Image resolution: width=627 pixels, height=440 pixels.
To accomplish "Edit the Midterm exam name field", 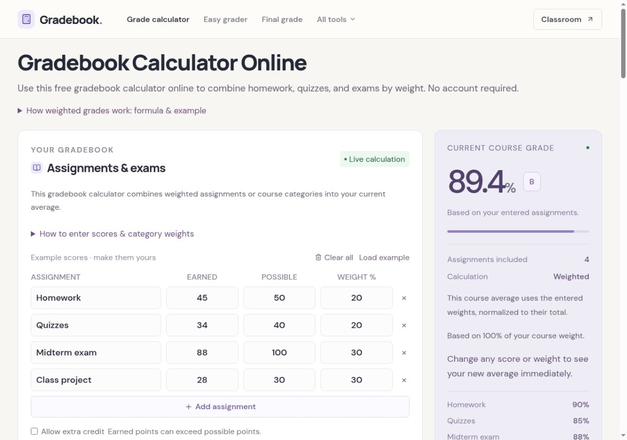I will tap(96, 353).
